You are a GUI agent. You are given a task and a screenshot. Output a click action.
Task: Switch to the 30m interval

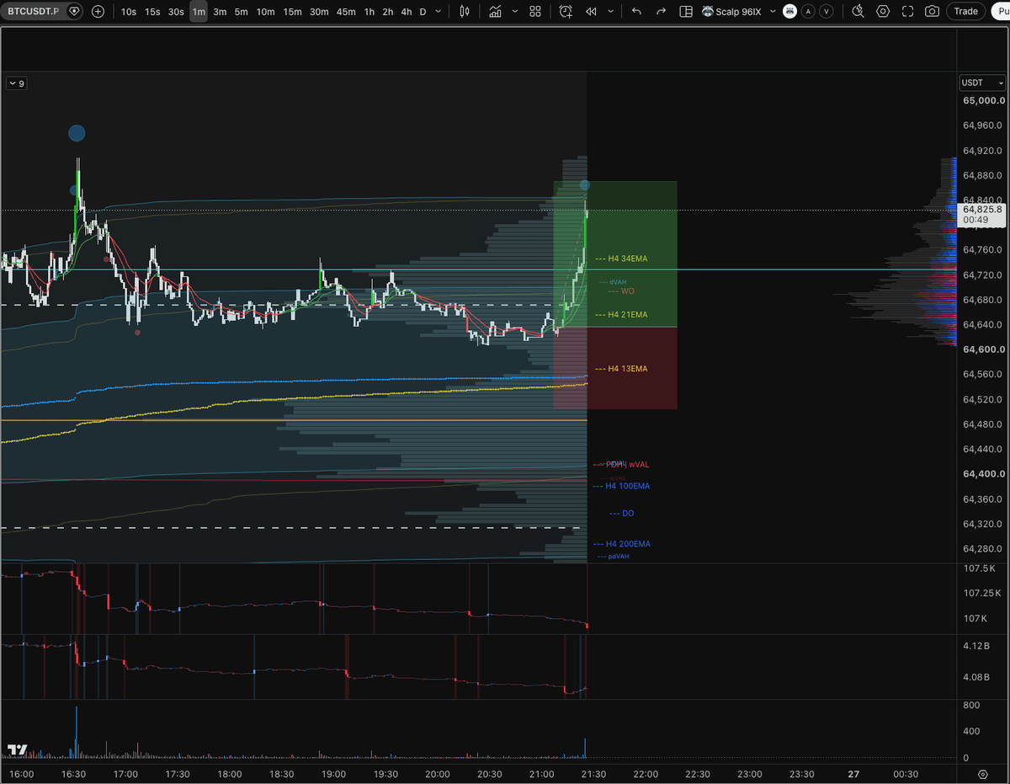(319, 12)
